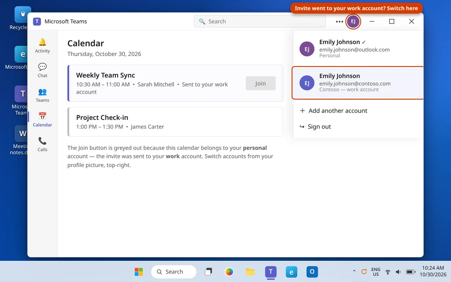Choose Add another account

coord(333,111)
